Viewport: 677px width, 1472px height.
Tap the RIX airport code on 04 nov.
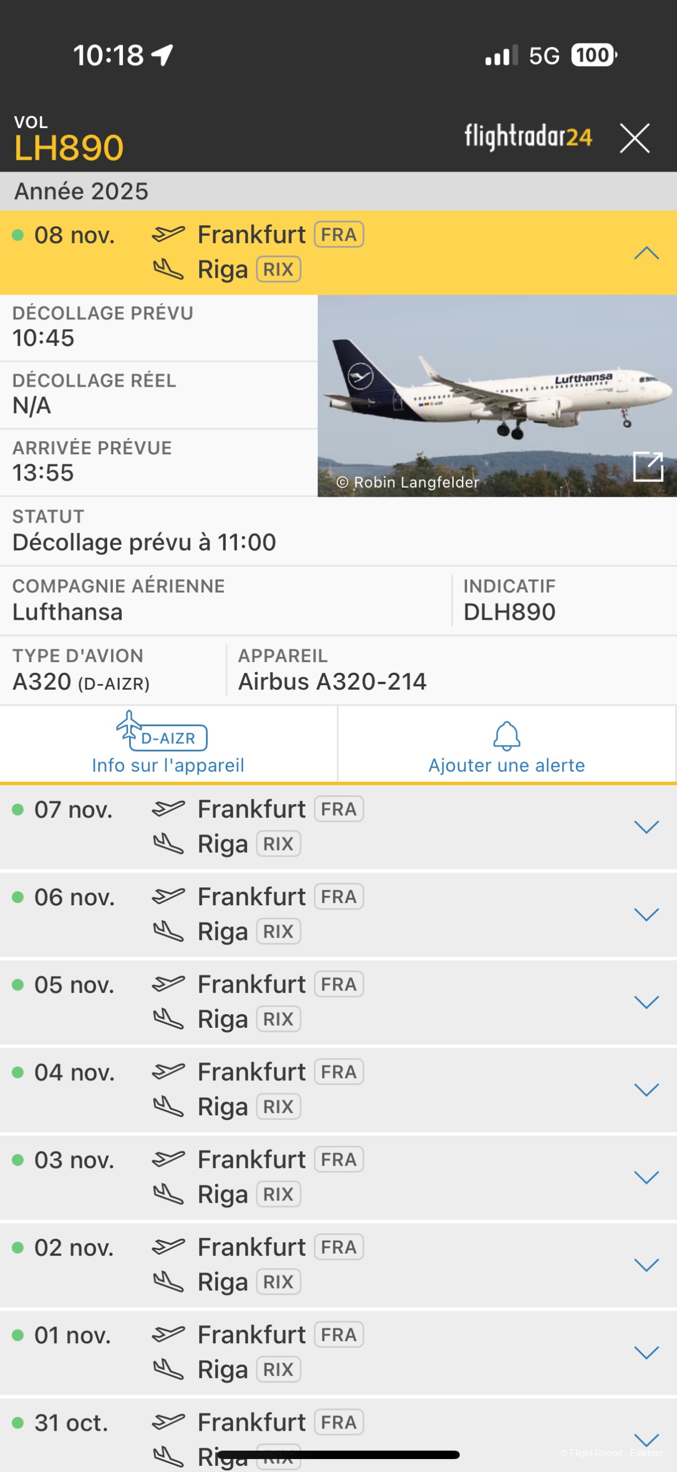278,1106
